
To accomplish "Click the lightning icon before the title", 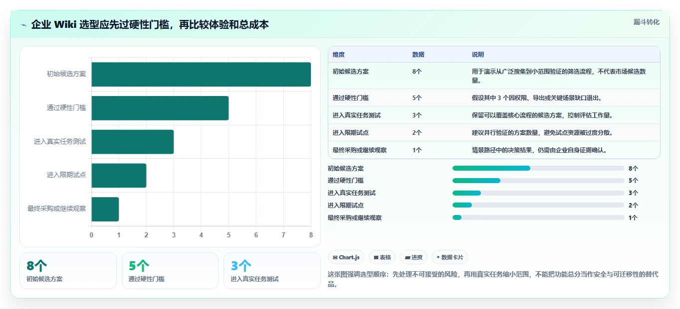I will pyautogui.click(x=24, y=24).
